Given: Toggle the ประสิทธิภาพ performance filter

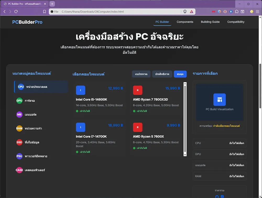Looking at the screenshot, I should tap(162, 74).
